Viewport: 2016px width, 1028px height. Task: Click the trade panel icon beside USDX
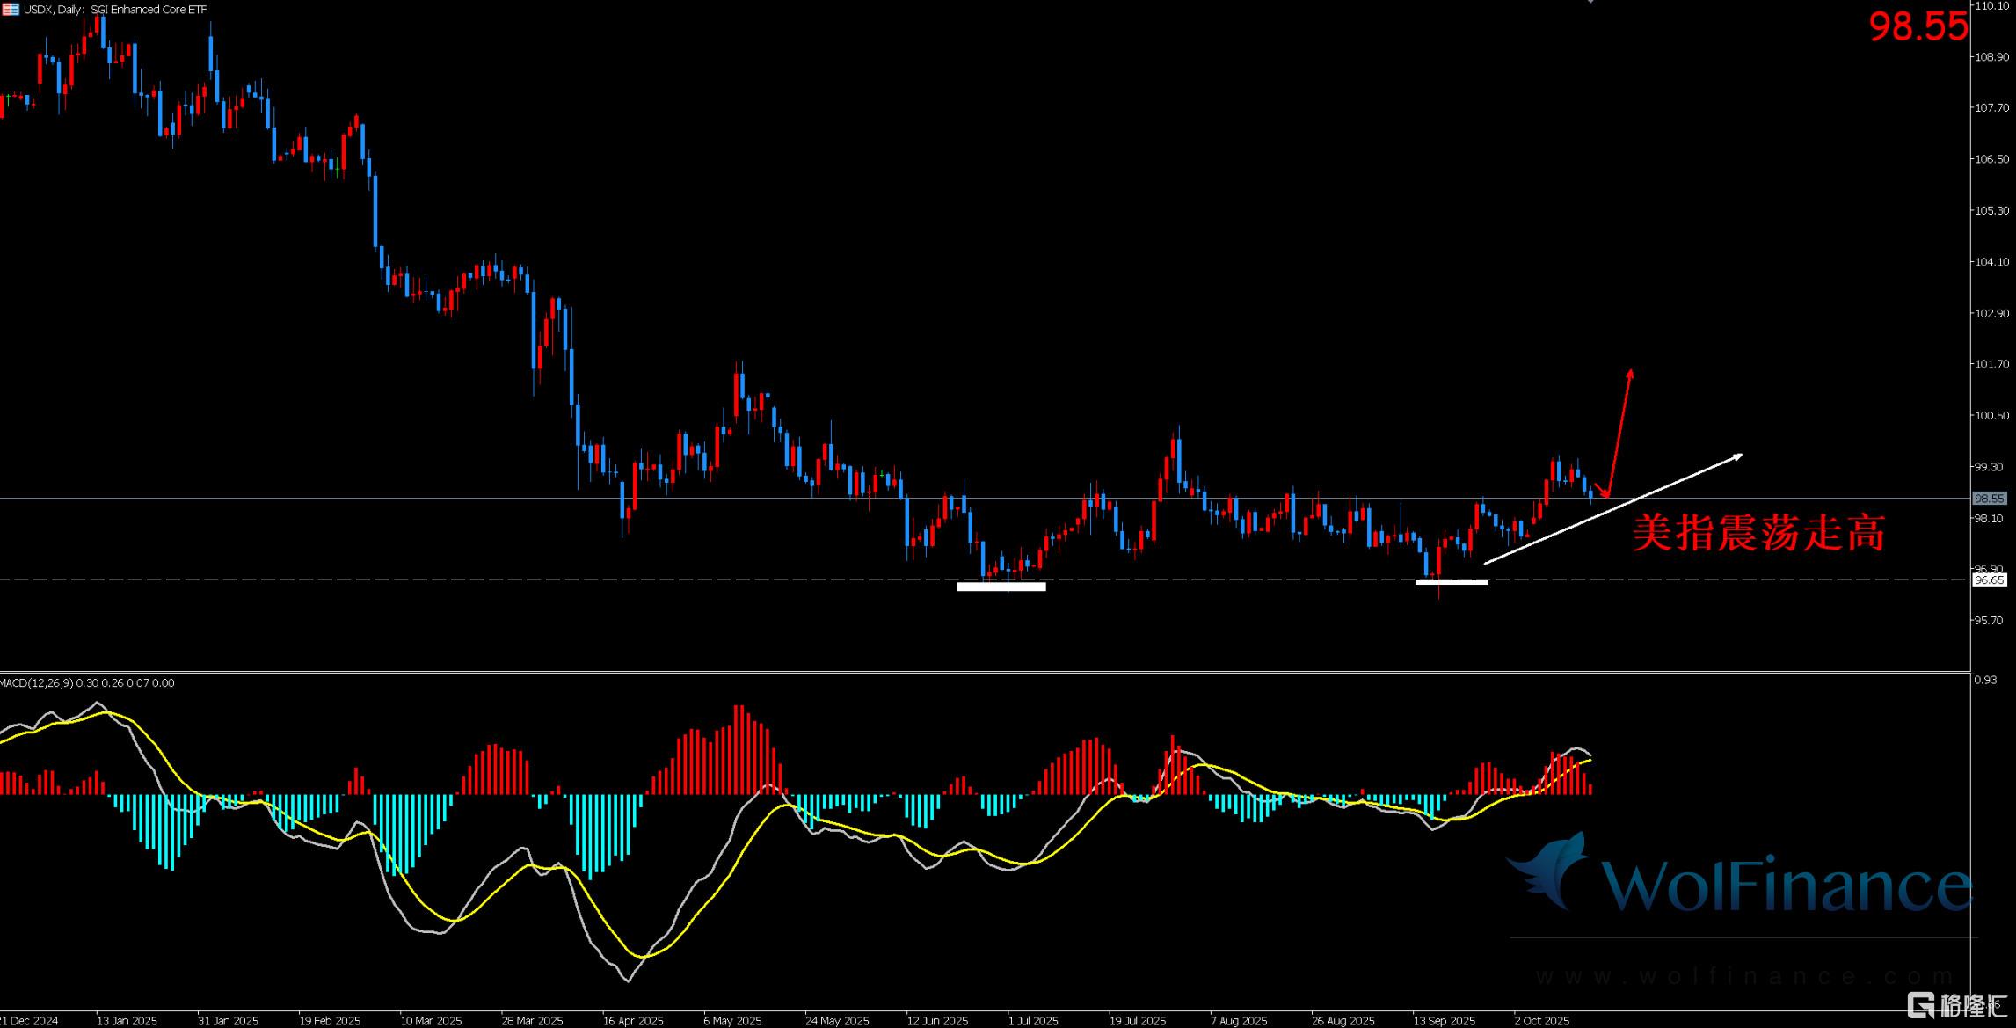11,10
